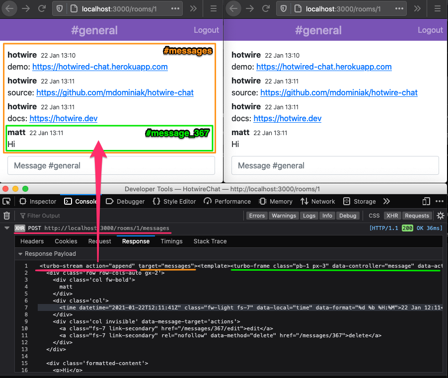Open hotwire.dev docs link in left window
The image size is (448, 378).
pyautogui.click(x=64, y=118)
